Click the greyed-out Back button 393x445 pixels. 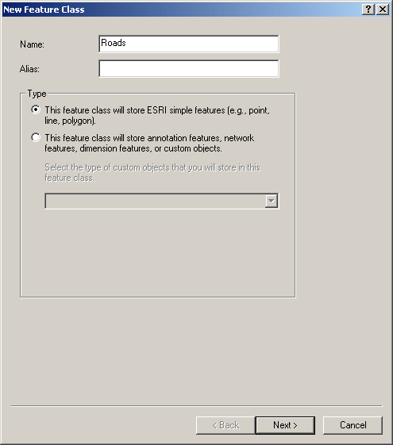click(x=225, y=425)
